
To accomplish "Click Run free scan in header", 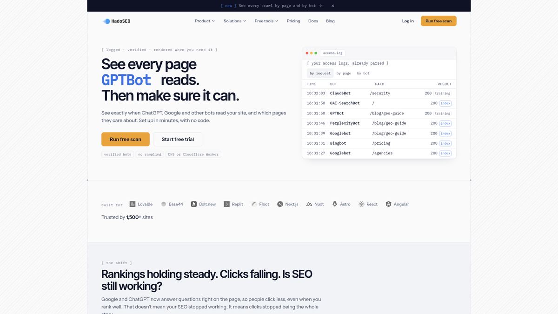I will pyautogui.click(x=438, y=21).
